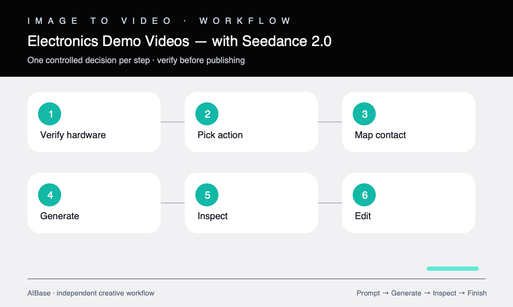The height and width of the screenshot is (307, 513).
Task: Click the step 4 circle icon
Action: click(50, 195)
